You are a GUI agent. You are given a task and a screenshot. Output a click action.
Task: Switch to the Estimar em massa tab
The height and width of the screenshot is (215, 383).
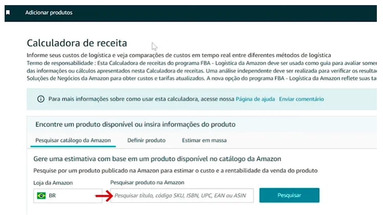coord(204,140)
